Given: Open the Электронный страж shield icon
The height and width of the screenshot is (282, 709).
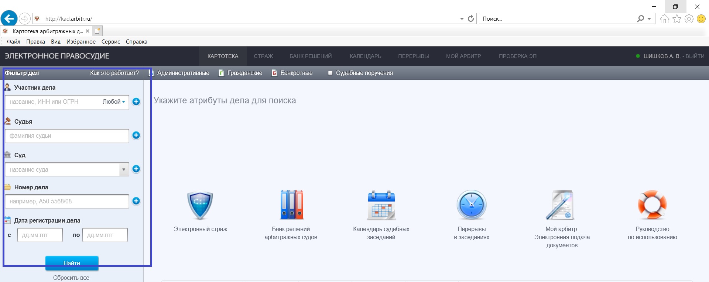Looking at the screenshot, I should pos(200,206).
